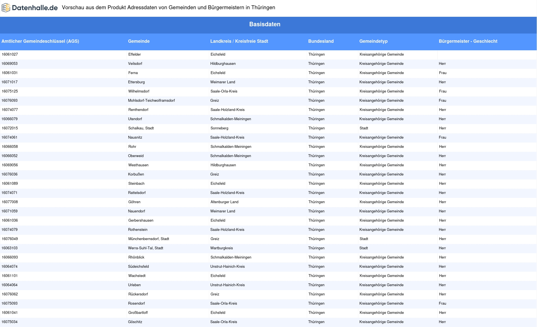Open the Datenhalle.de site name link

tap(35, 8)
